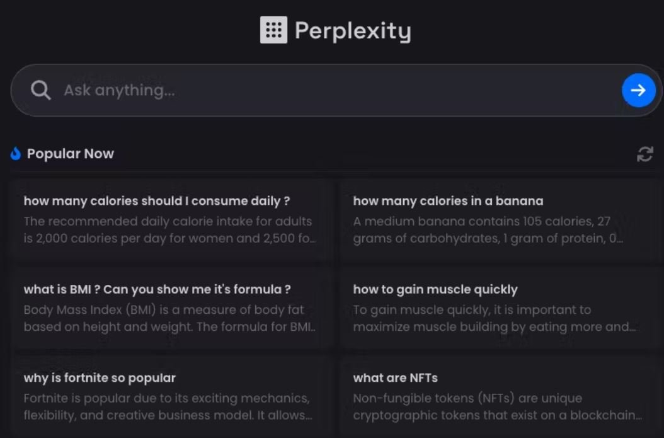
Task: Open how to gain muscle quickly card
Action: [x=501, y=308]
